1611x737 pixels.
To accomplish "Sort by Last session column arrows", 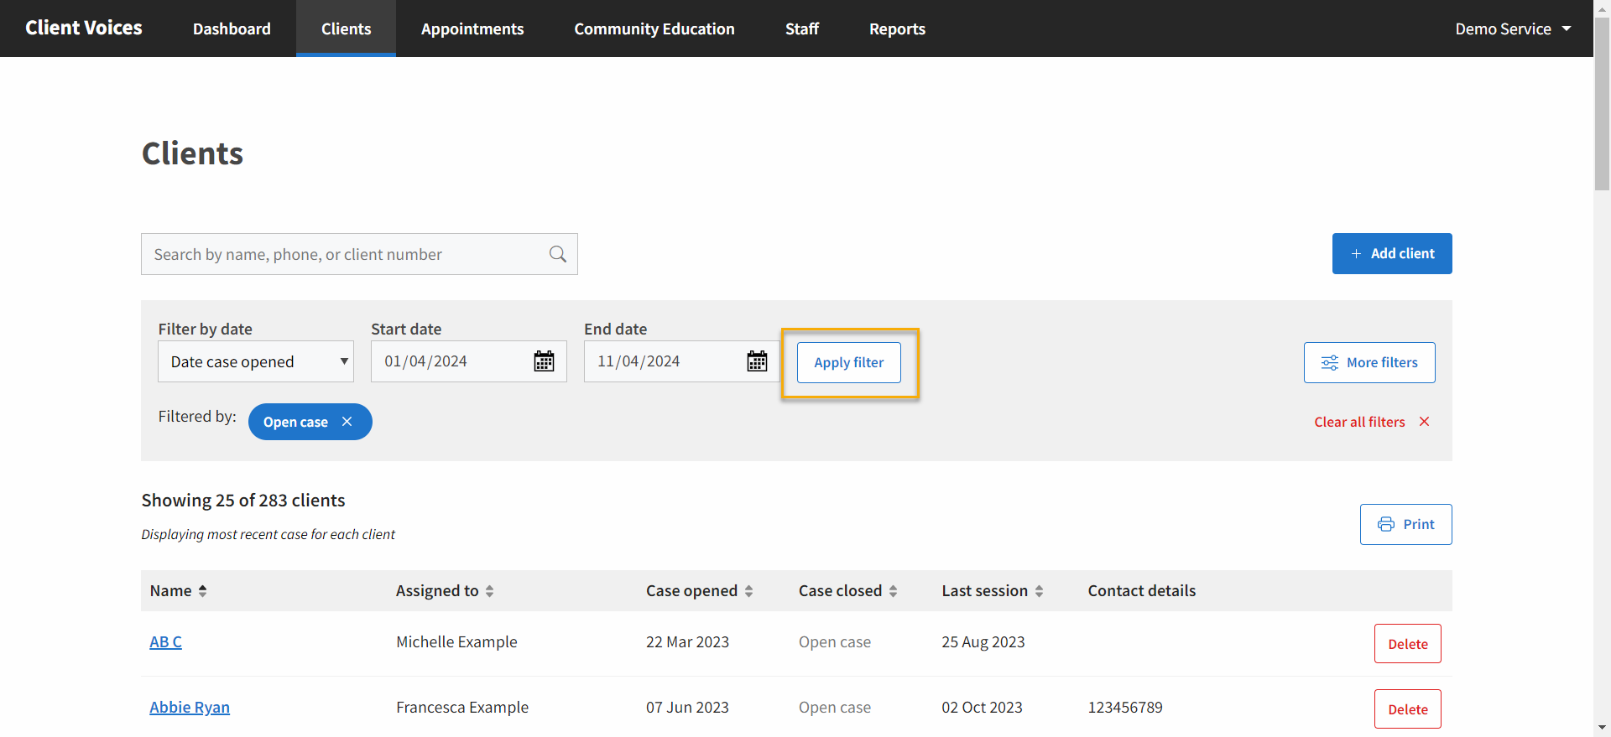I will tap(1040, 591).
